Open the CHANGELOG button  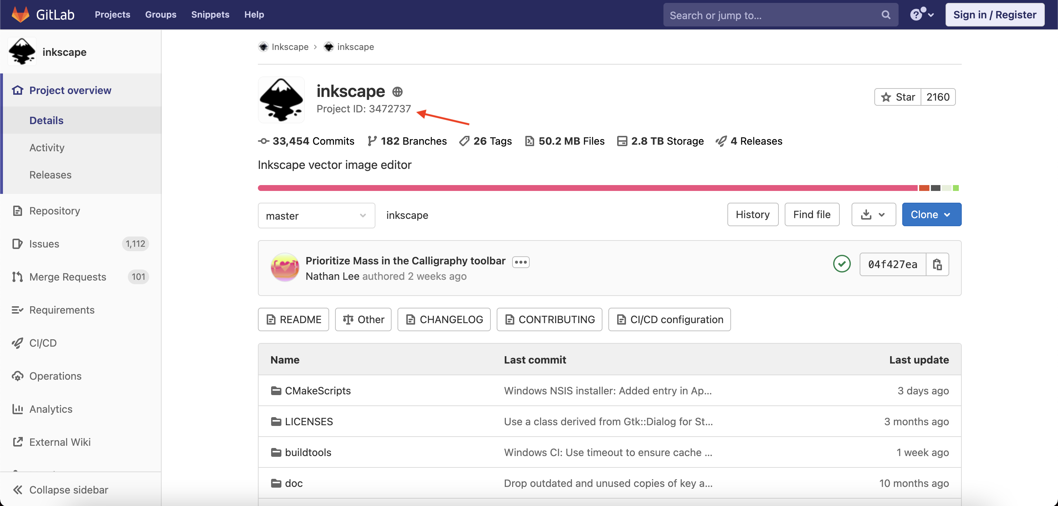click(444, 319)
